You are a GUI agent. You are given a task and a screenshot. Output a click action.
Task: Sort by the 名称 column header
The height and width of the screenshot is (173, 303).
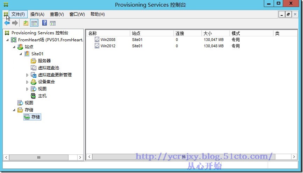click(x=108, y=33)
